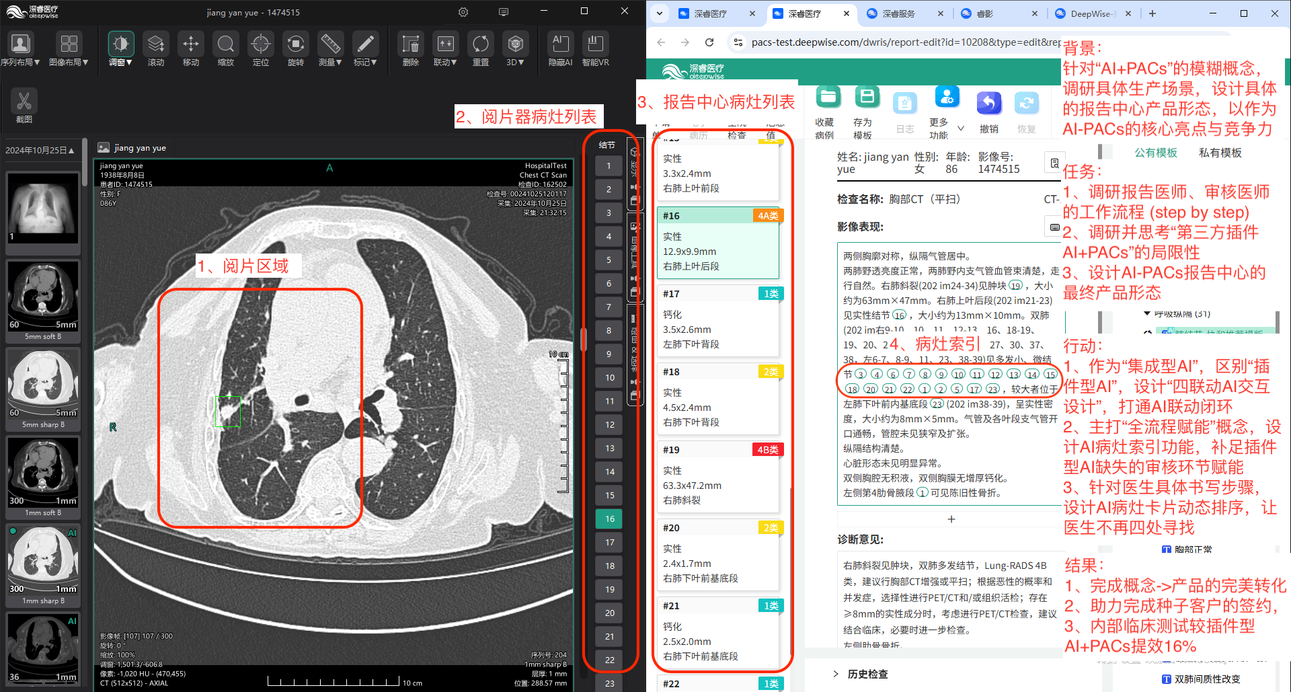Select nodule 9 in viewer lesion list
Image resolution: width=1291 pixels, height=692 pixels.
pyautogui.click(x=609, y=354)
